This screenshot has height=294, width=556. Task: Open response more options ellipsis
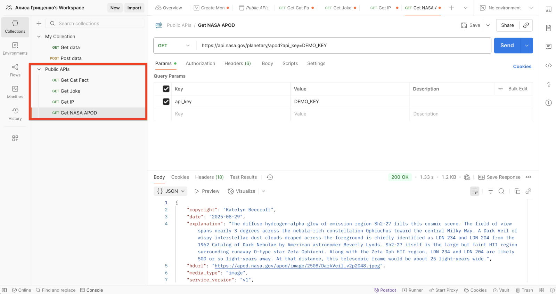(529, 177)
